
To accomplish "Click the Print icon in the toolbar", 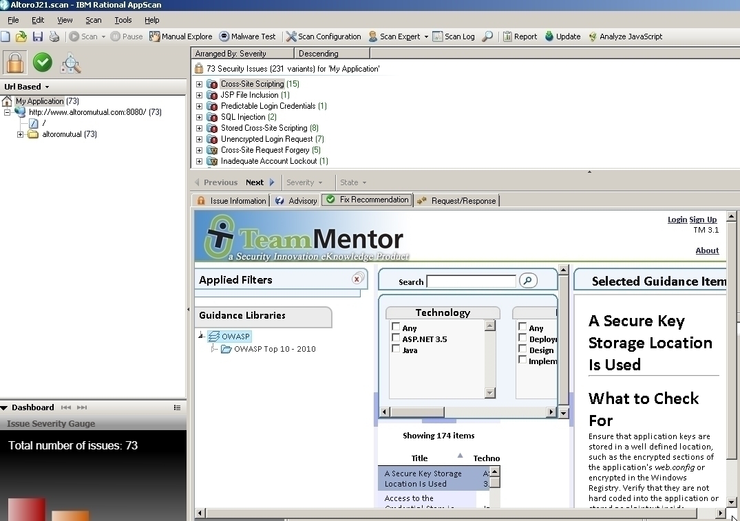I will pos(54,36).
